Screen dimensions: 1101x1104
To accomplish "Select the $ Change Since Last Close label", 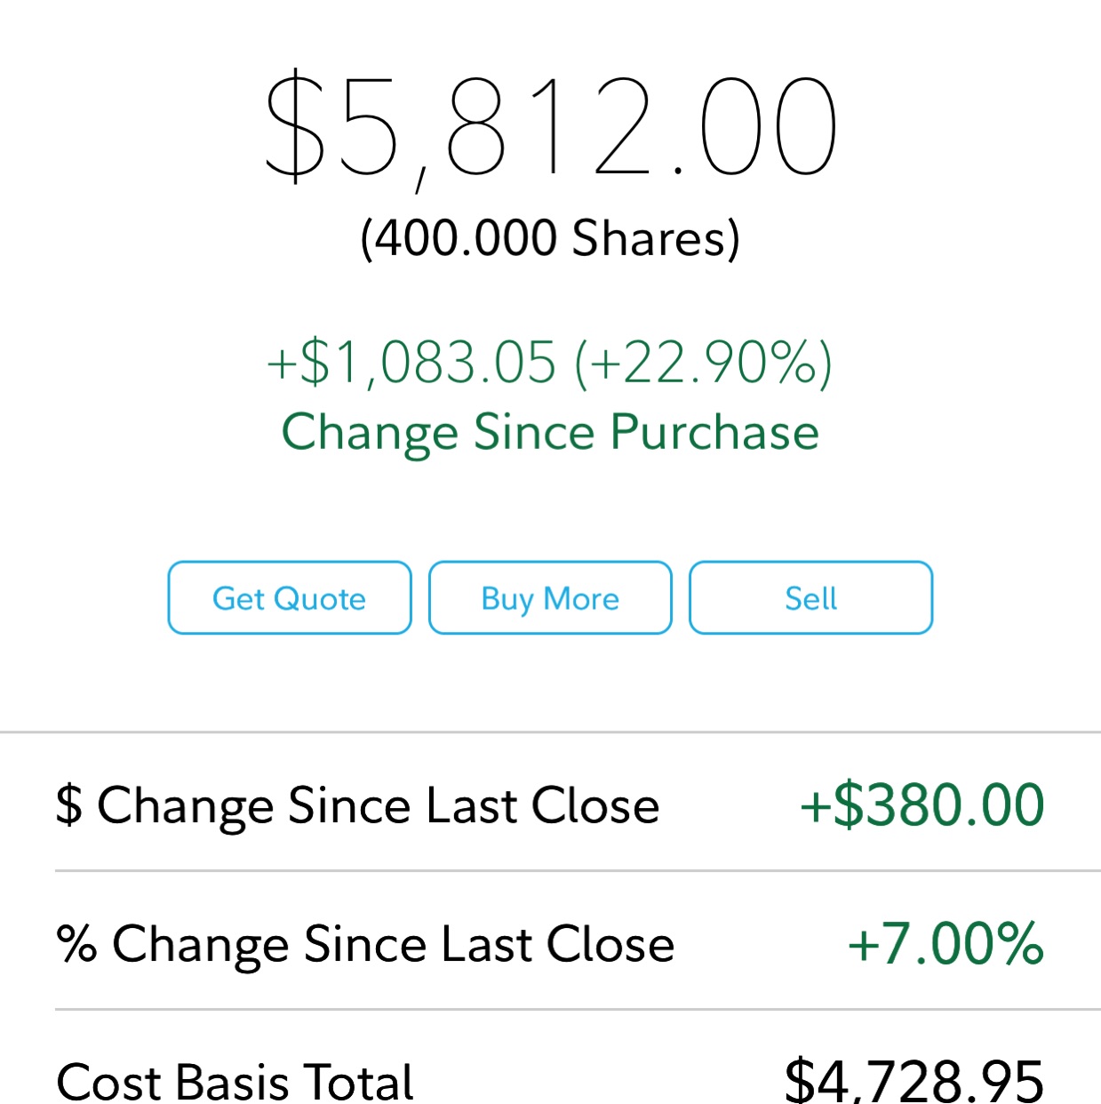I will point(357,805).
